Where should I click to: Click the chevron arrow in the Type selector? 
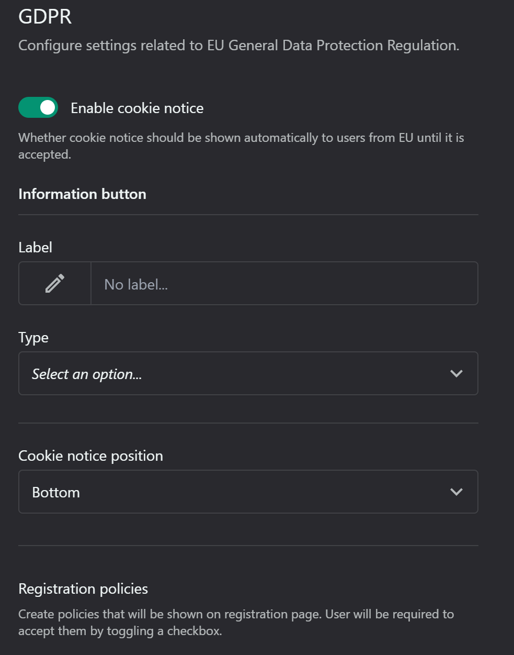coord(456,373)
